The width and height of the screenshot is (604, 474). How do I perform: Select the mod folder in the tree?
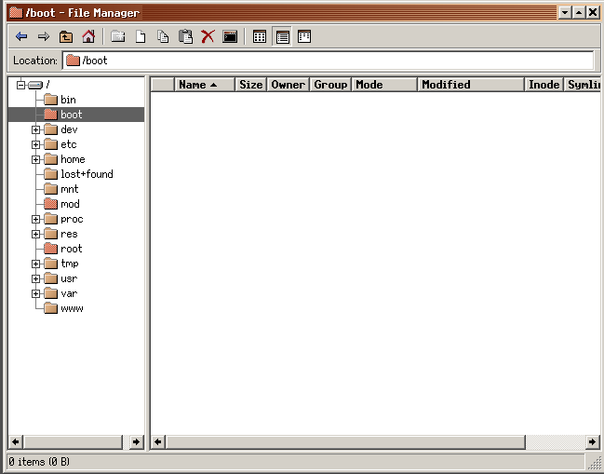(61, 204)
